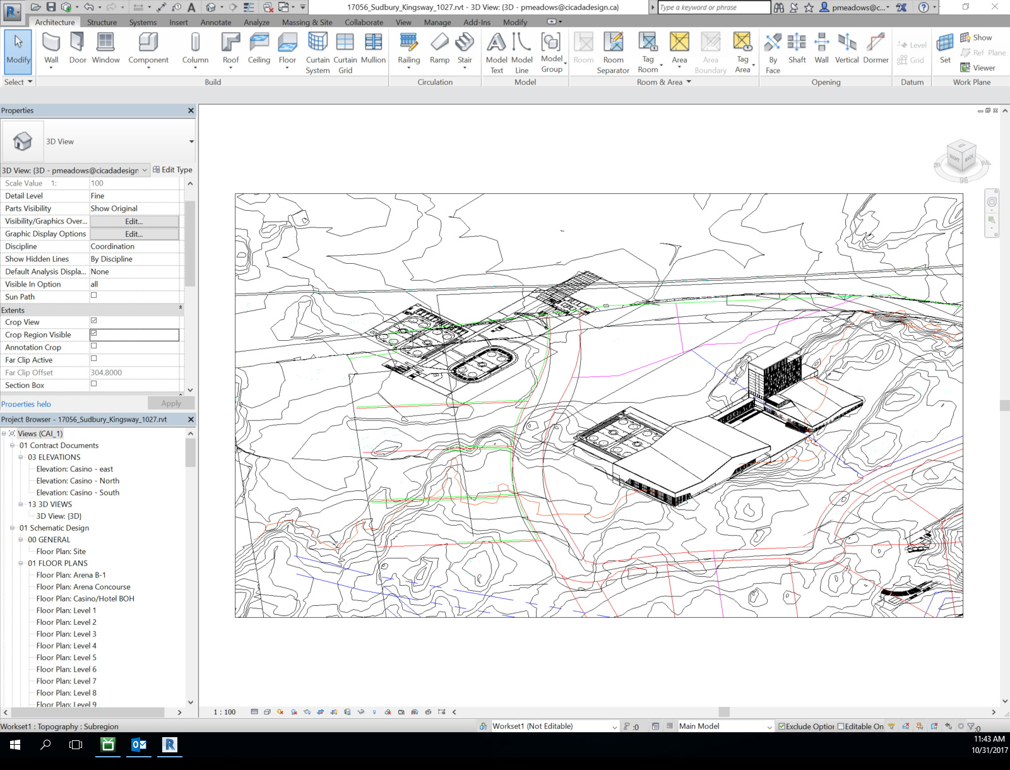Open the Workset1 dropdown in status bar
This screenshot has height=770, width=1010.
pyautogui.click(x=614, y=726)
